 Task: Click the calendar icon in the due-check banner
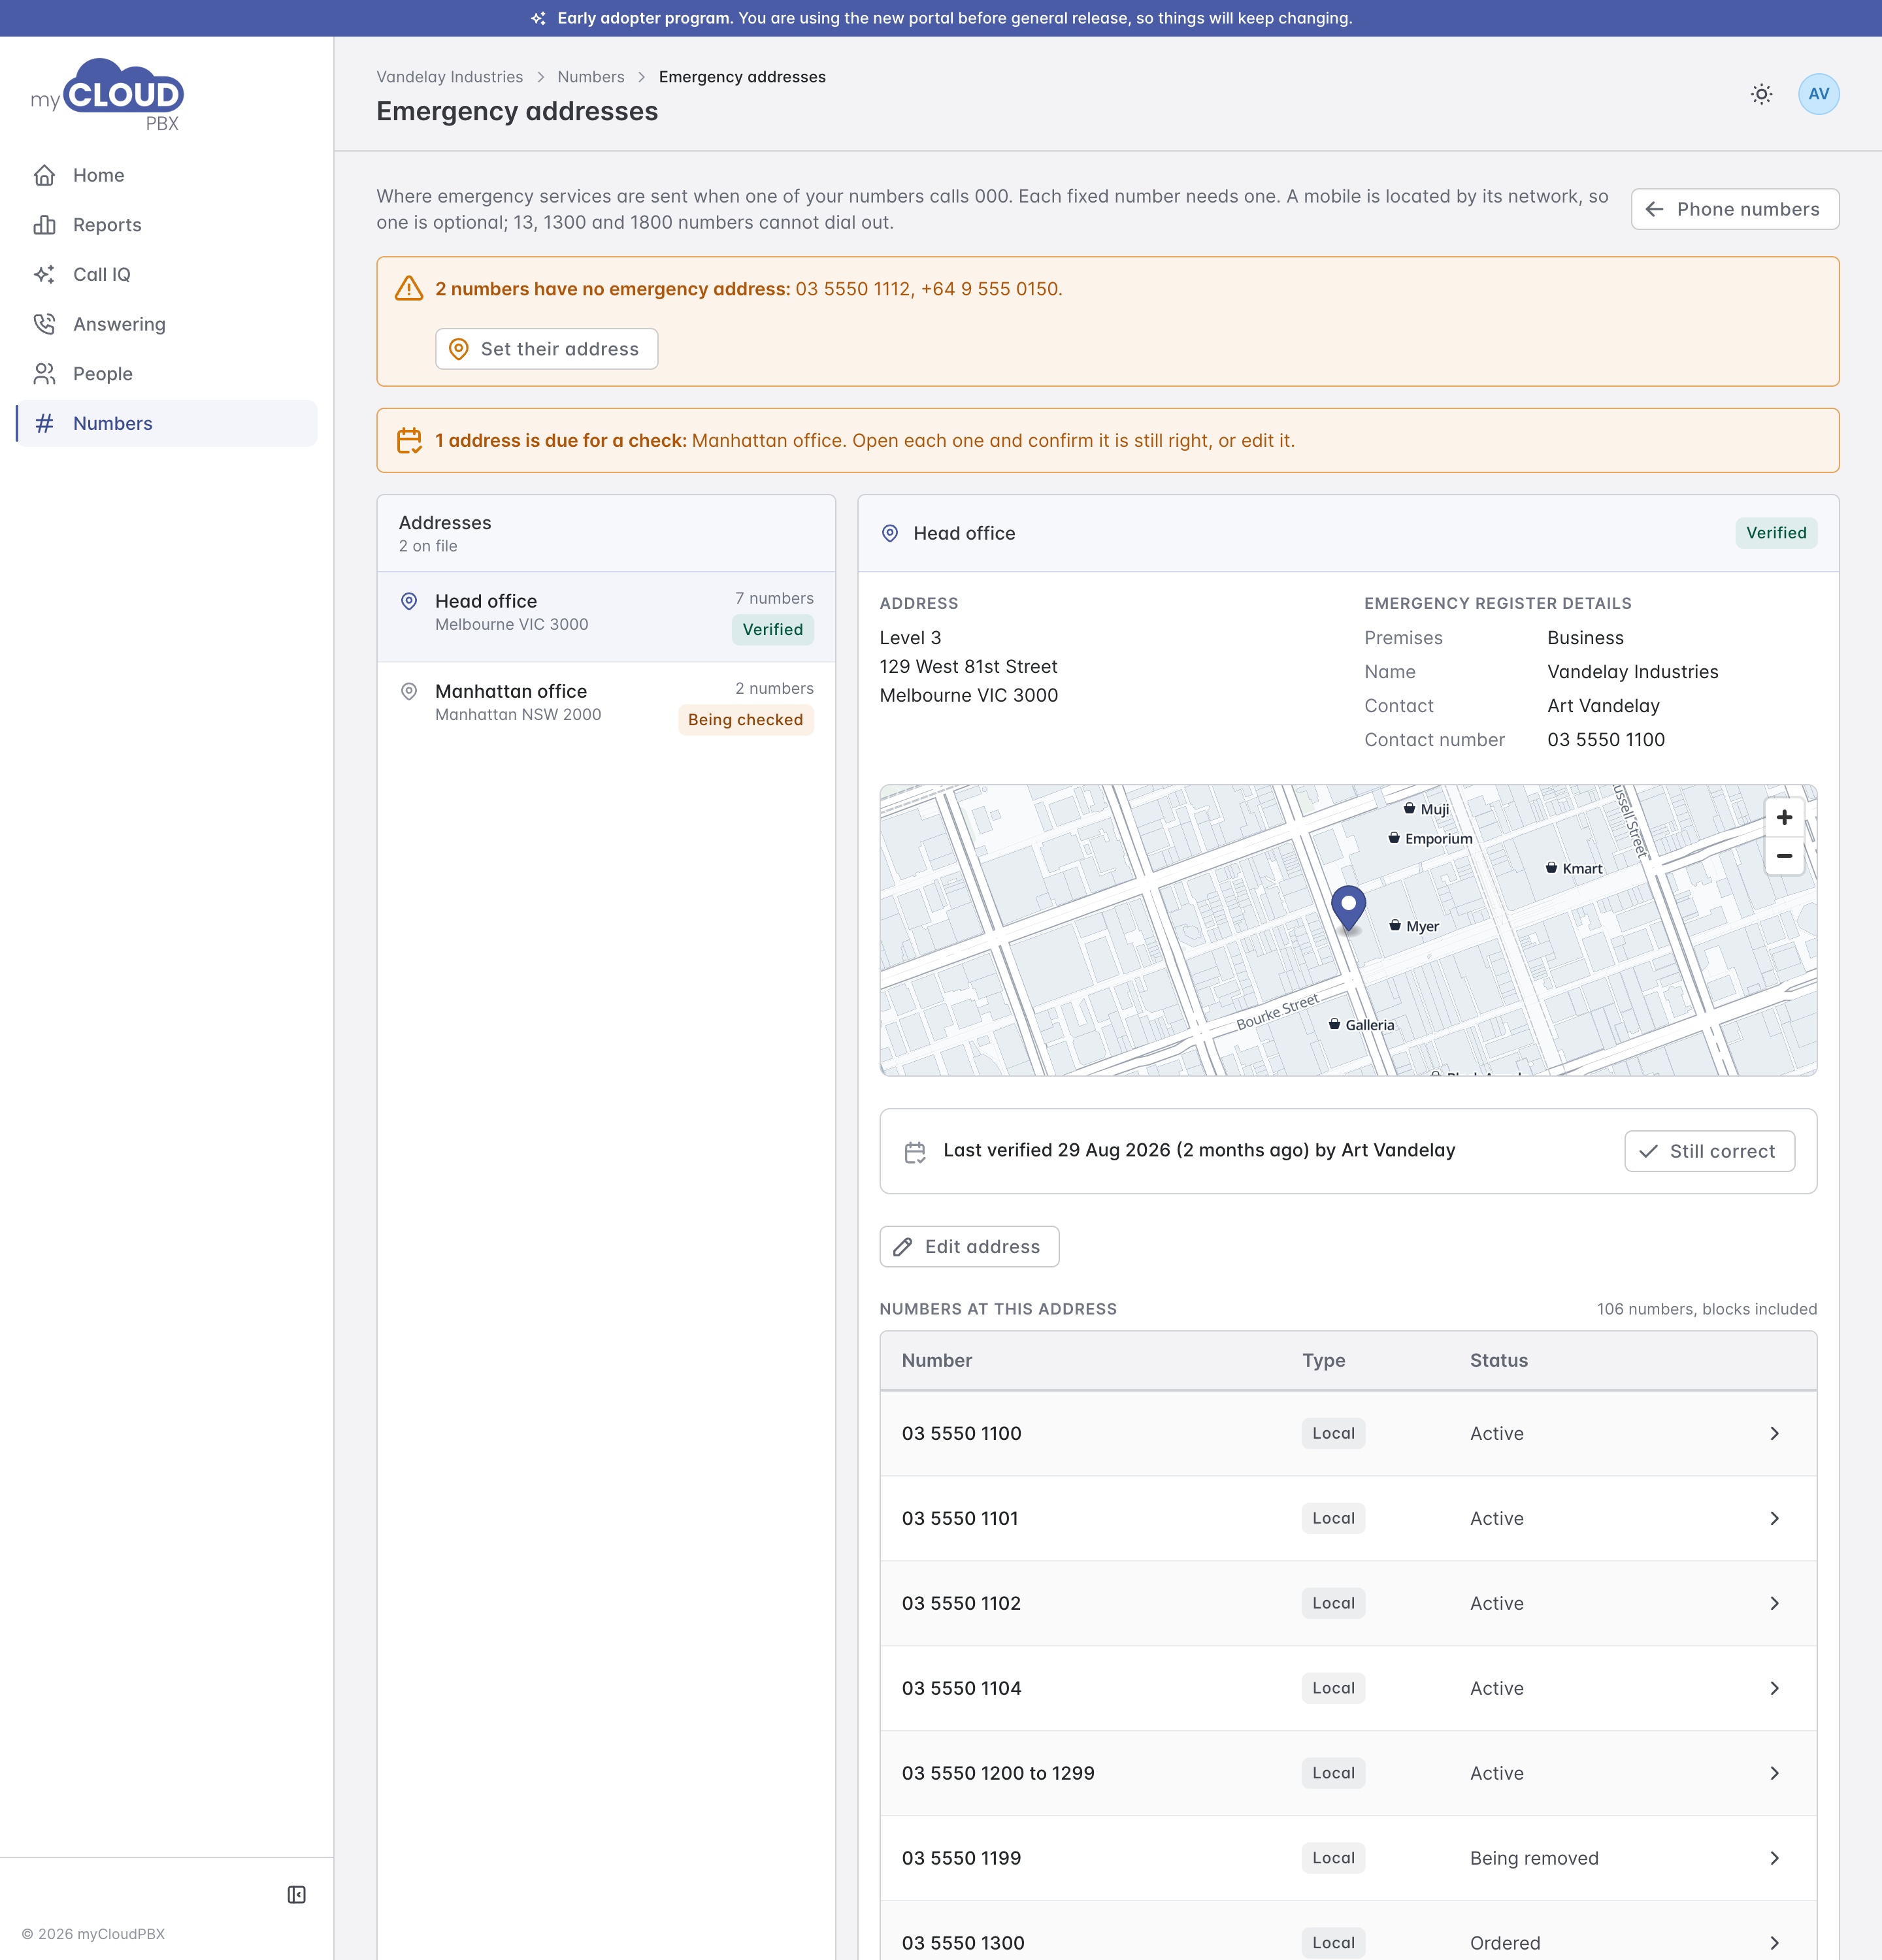click(409, 440)
